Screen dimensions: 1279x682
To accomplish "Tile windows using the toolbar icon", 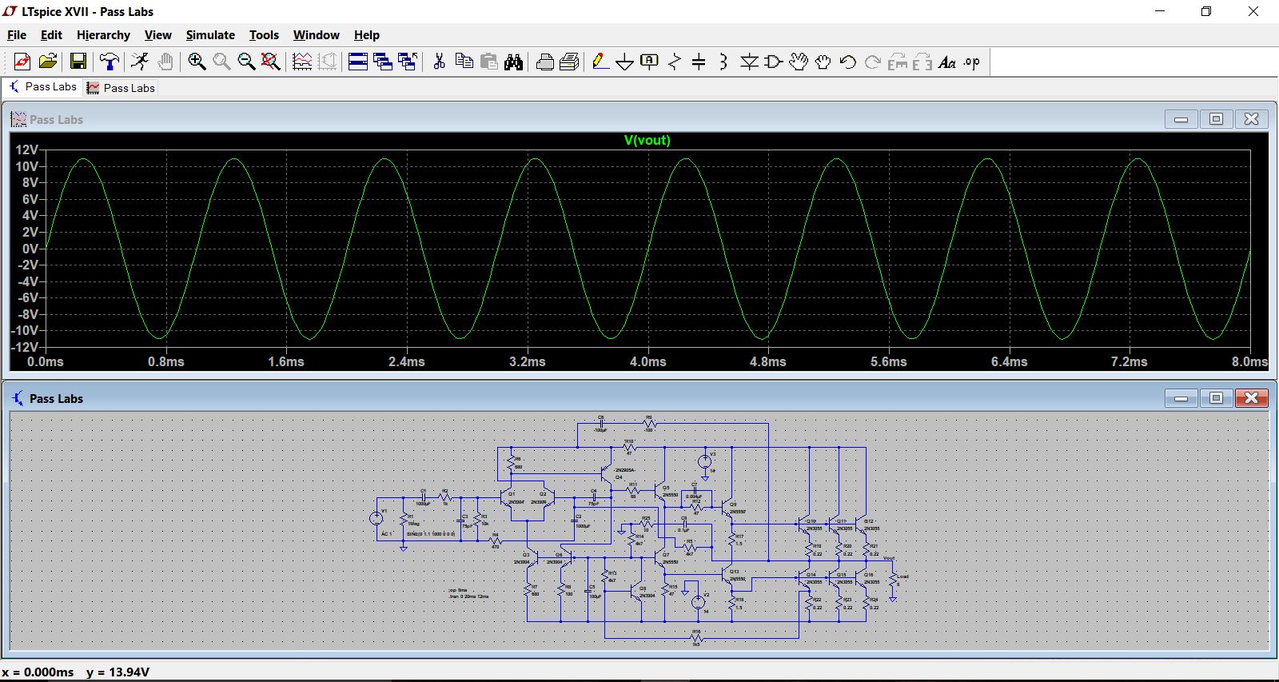I will coord(358,62).
